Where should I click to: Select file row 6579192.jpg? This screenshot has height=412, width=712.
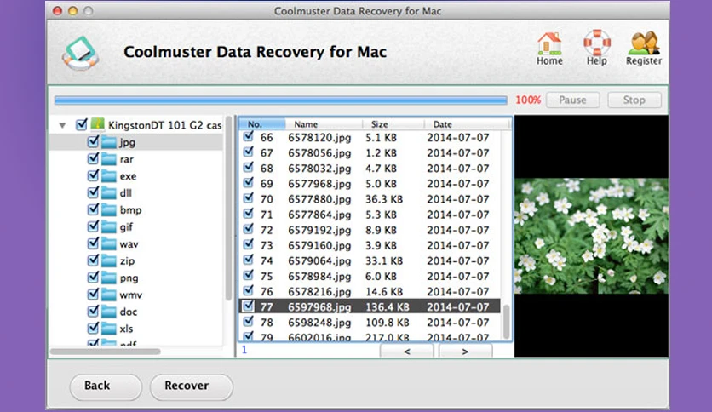click(x=370, y=230)
